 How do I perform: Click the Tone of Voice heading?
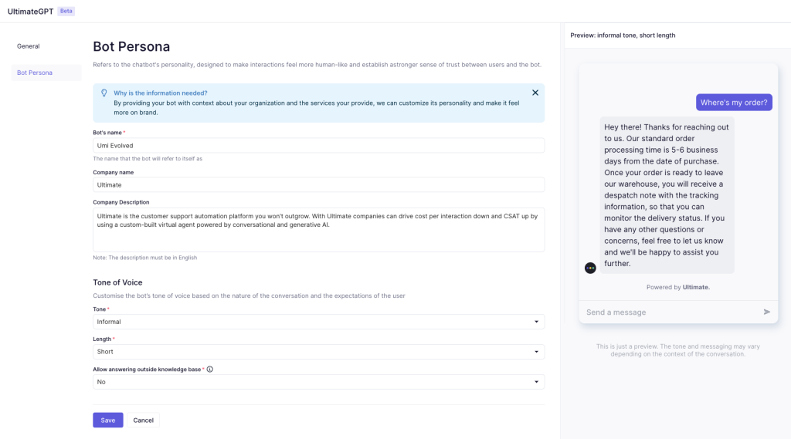pos(117,282)
